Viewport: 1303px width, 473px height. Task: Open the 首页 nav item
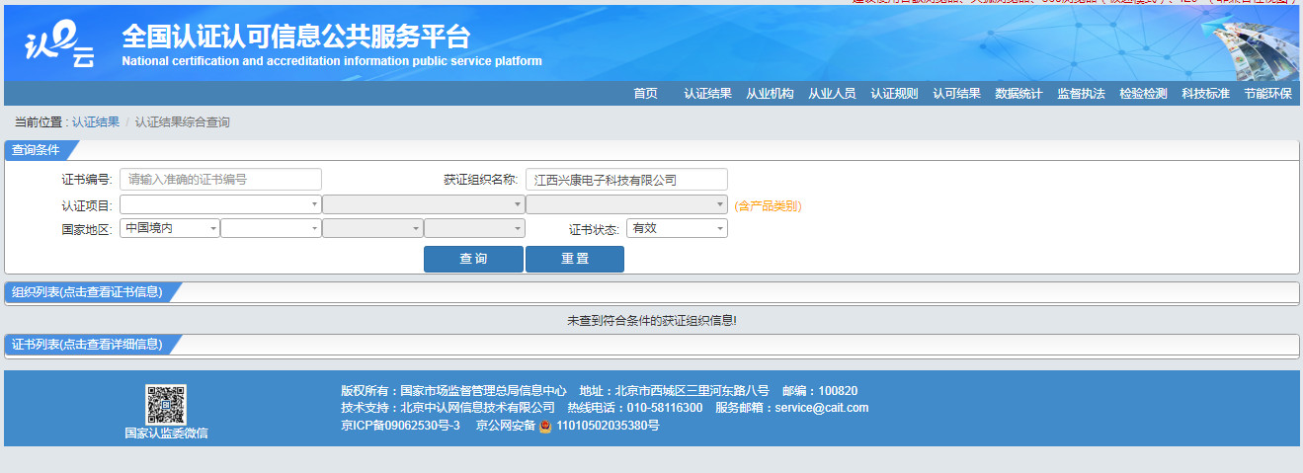click(645, 94)
